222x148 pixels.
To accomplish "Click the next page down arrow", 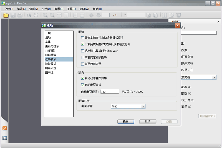I will pos(98,15).
